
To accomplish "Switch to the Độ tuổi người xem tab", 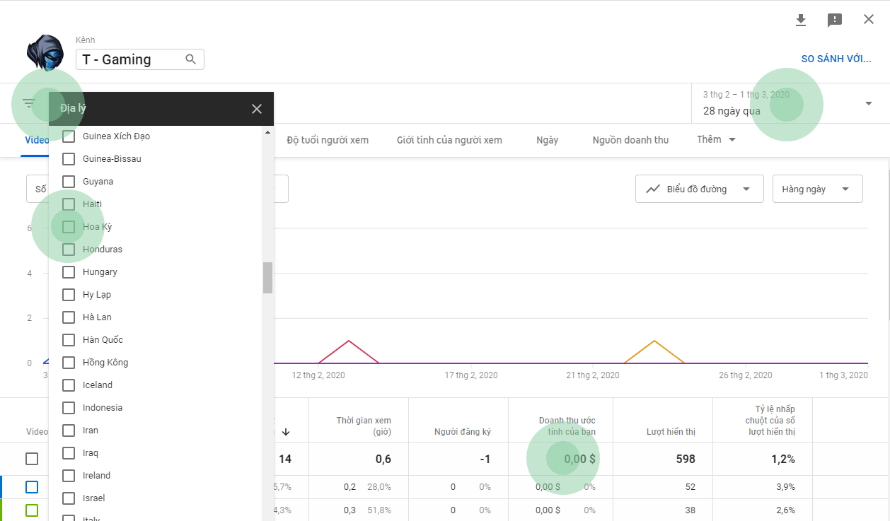I will [328, 140].
